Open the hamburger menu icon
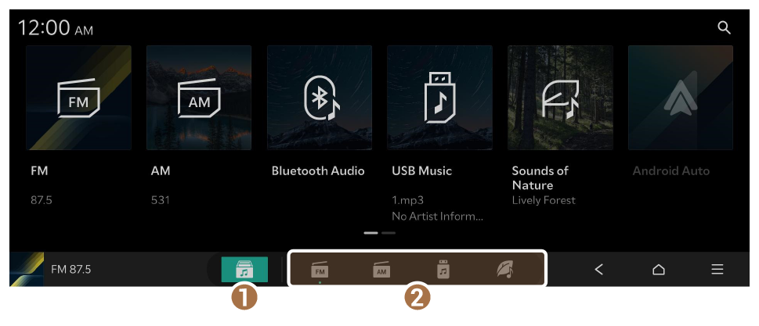This screenshot has width=759, height=326. pos(717,270)
